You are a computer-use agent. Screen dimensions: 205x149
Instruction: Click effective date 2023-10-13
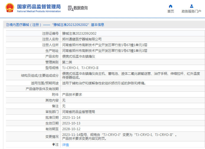[71, 123]
